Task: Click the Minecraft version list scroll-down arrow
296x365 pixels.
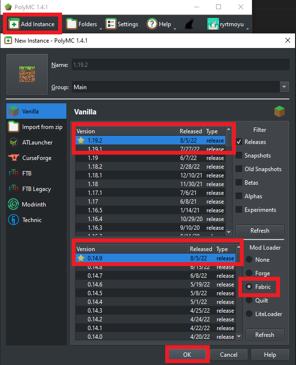Action: click(x=229, y=232)
